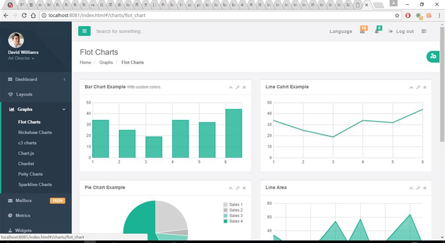445x243 pixels.
Task: Open Bar Chart Example wrench settings
Action: click(237, 87)
